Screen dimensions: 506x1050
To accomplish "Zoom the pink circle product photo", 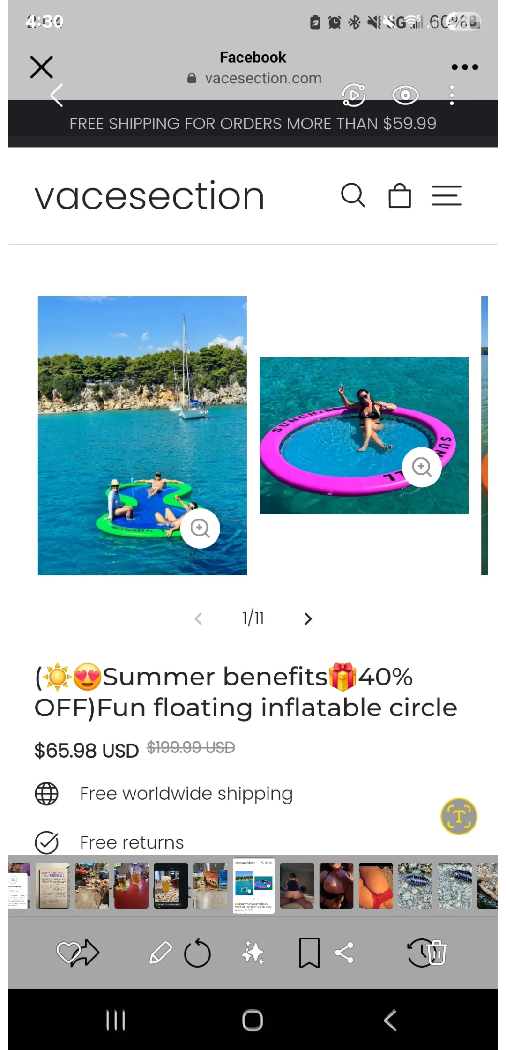I will coord(422,467).
